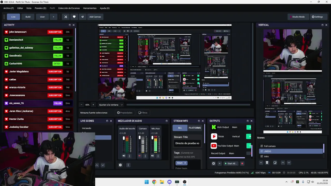Float the Stream Info panel
The image size is (331, 186).
tap(199, 121)
